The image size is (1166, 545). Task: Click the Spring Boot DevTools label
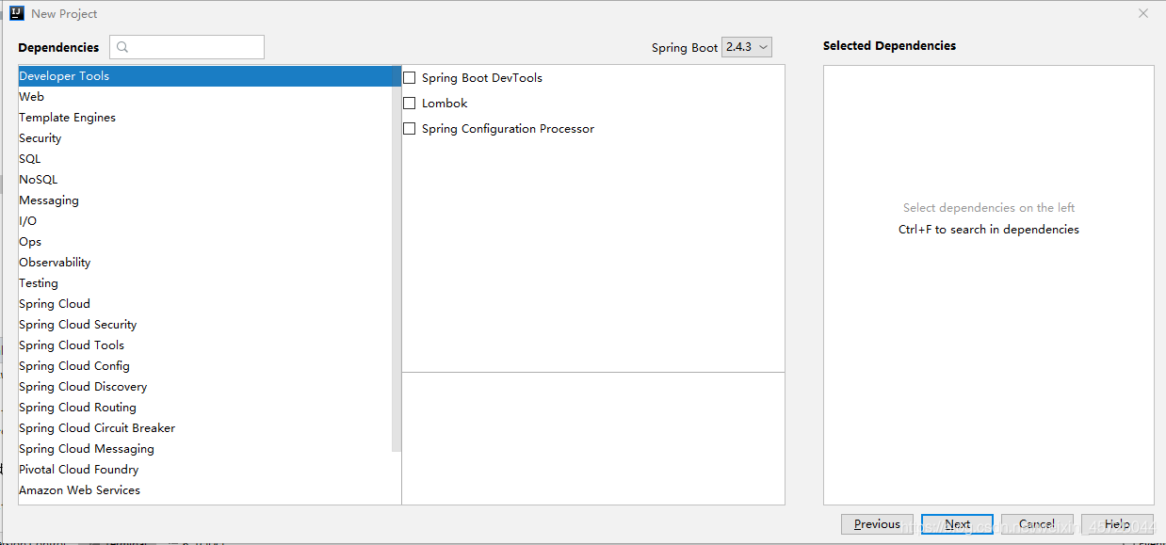[x=482, y=78]
